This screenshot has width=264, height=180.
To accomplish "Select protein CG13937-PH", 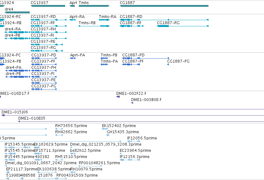I will click(x=44, y=71).
